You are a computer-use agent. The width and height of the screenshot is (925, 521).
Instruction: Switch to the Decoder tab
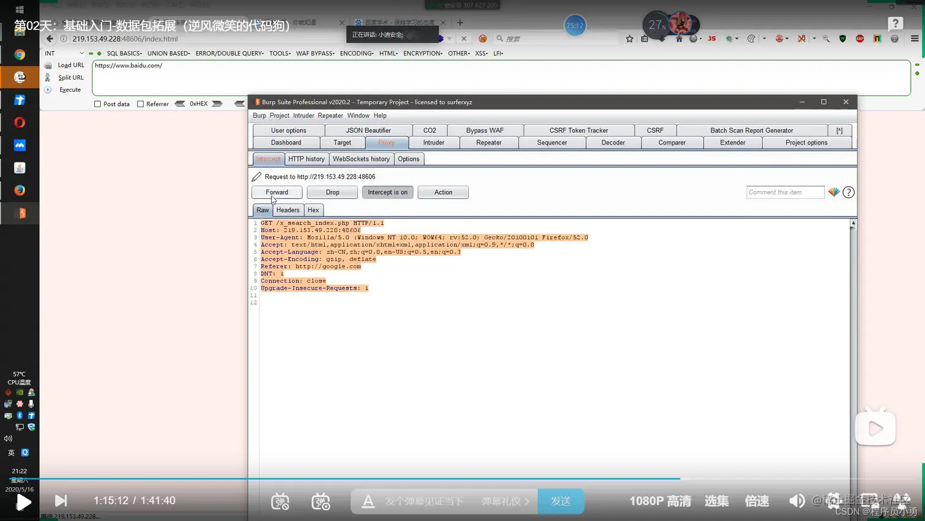coord(613,143)
